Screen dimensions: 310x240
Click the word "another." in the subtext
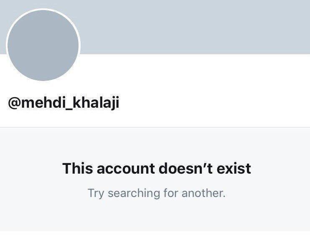pyautogui.click(x=203, y=193)
